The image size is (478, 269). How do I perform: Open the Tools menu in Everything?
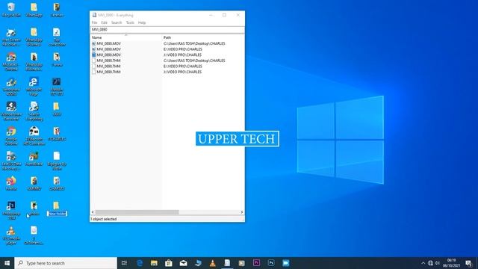tap(130, 22)
